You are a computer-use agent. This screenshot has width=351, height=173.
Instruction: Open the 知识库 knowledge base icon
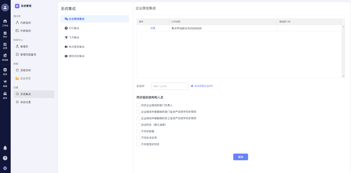(5, 57)
